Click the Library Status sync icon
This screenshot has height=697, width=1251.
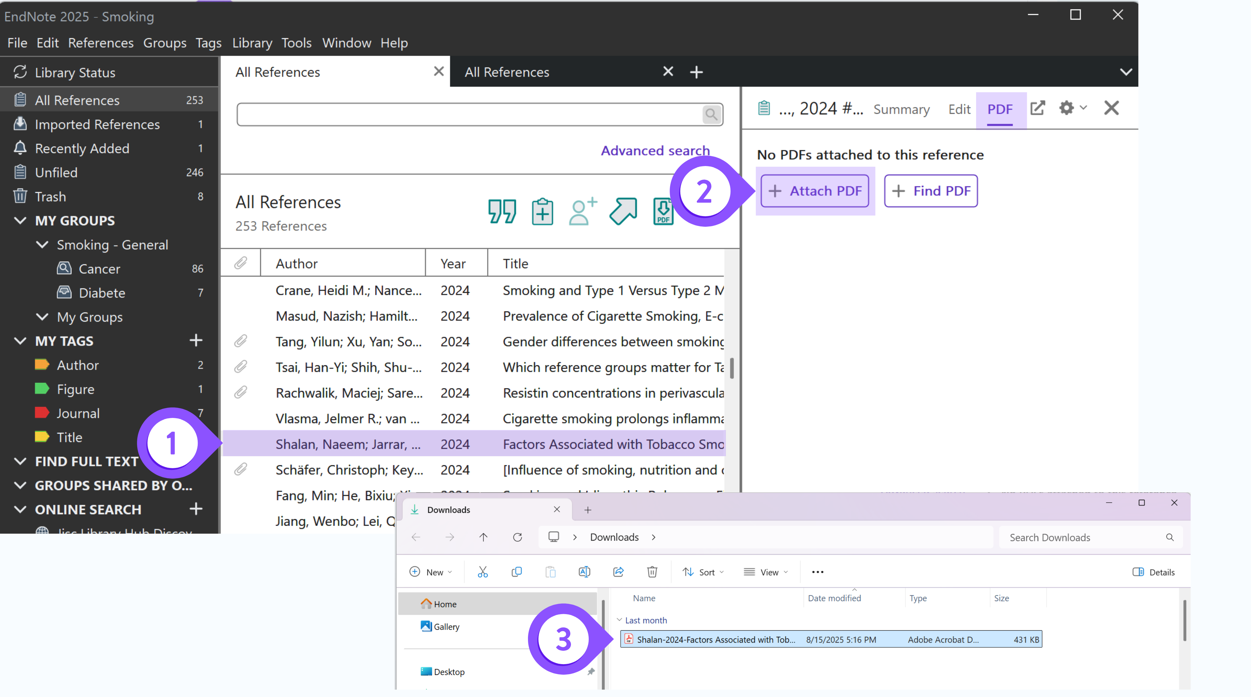tap(20, 72)
